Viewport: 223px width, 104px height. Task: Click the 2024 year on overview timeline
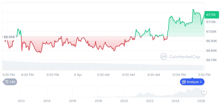[176, 101]
